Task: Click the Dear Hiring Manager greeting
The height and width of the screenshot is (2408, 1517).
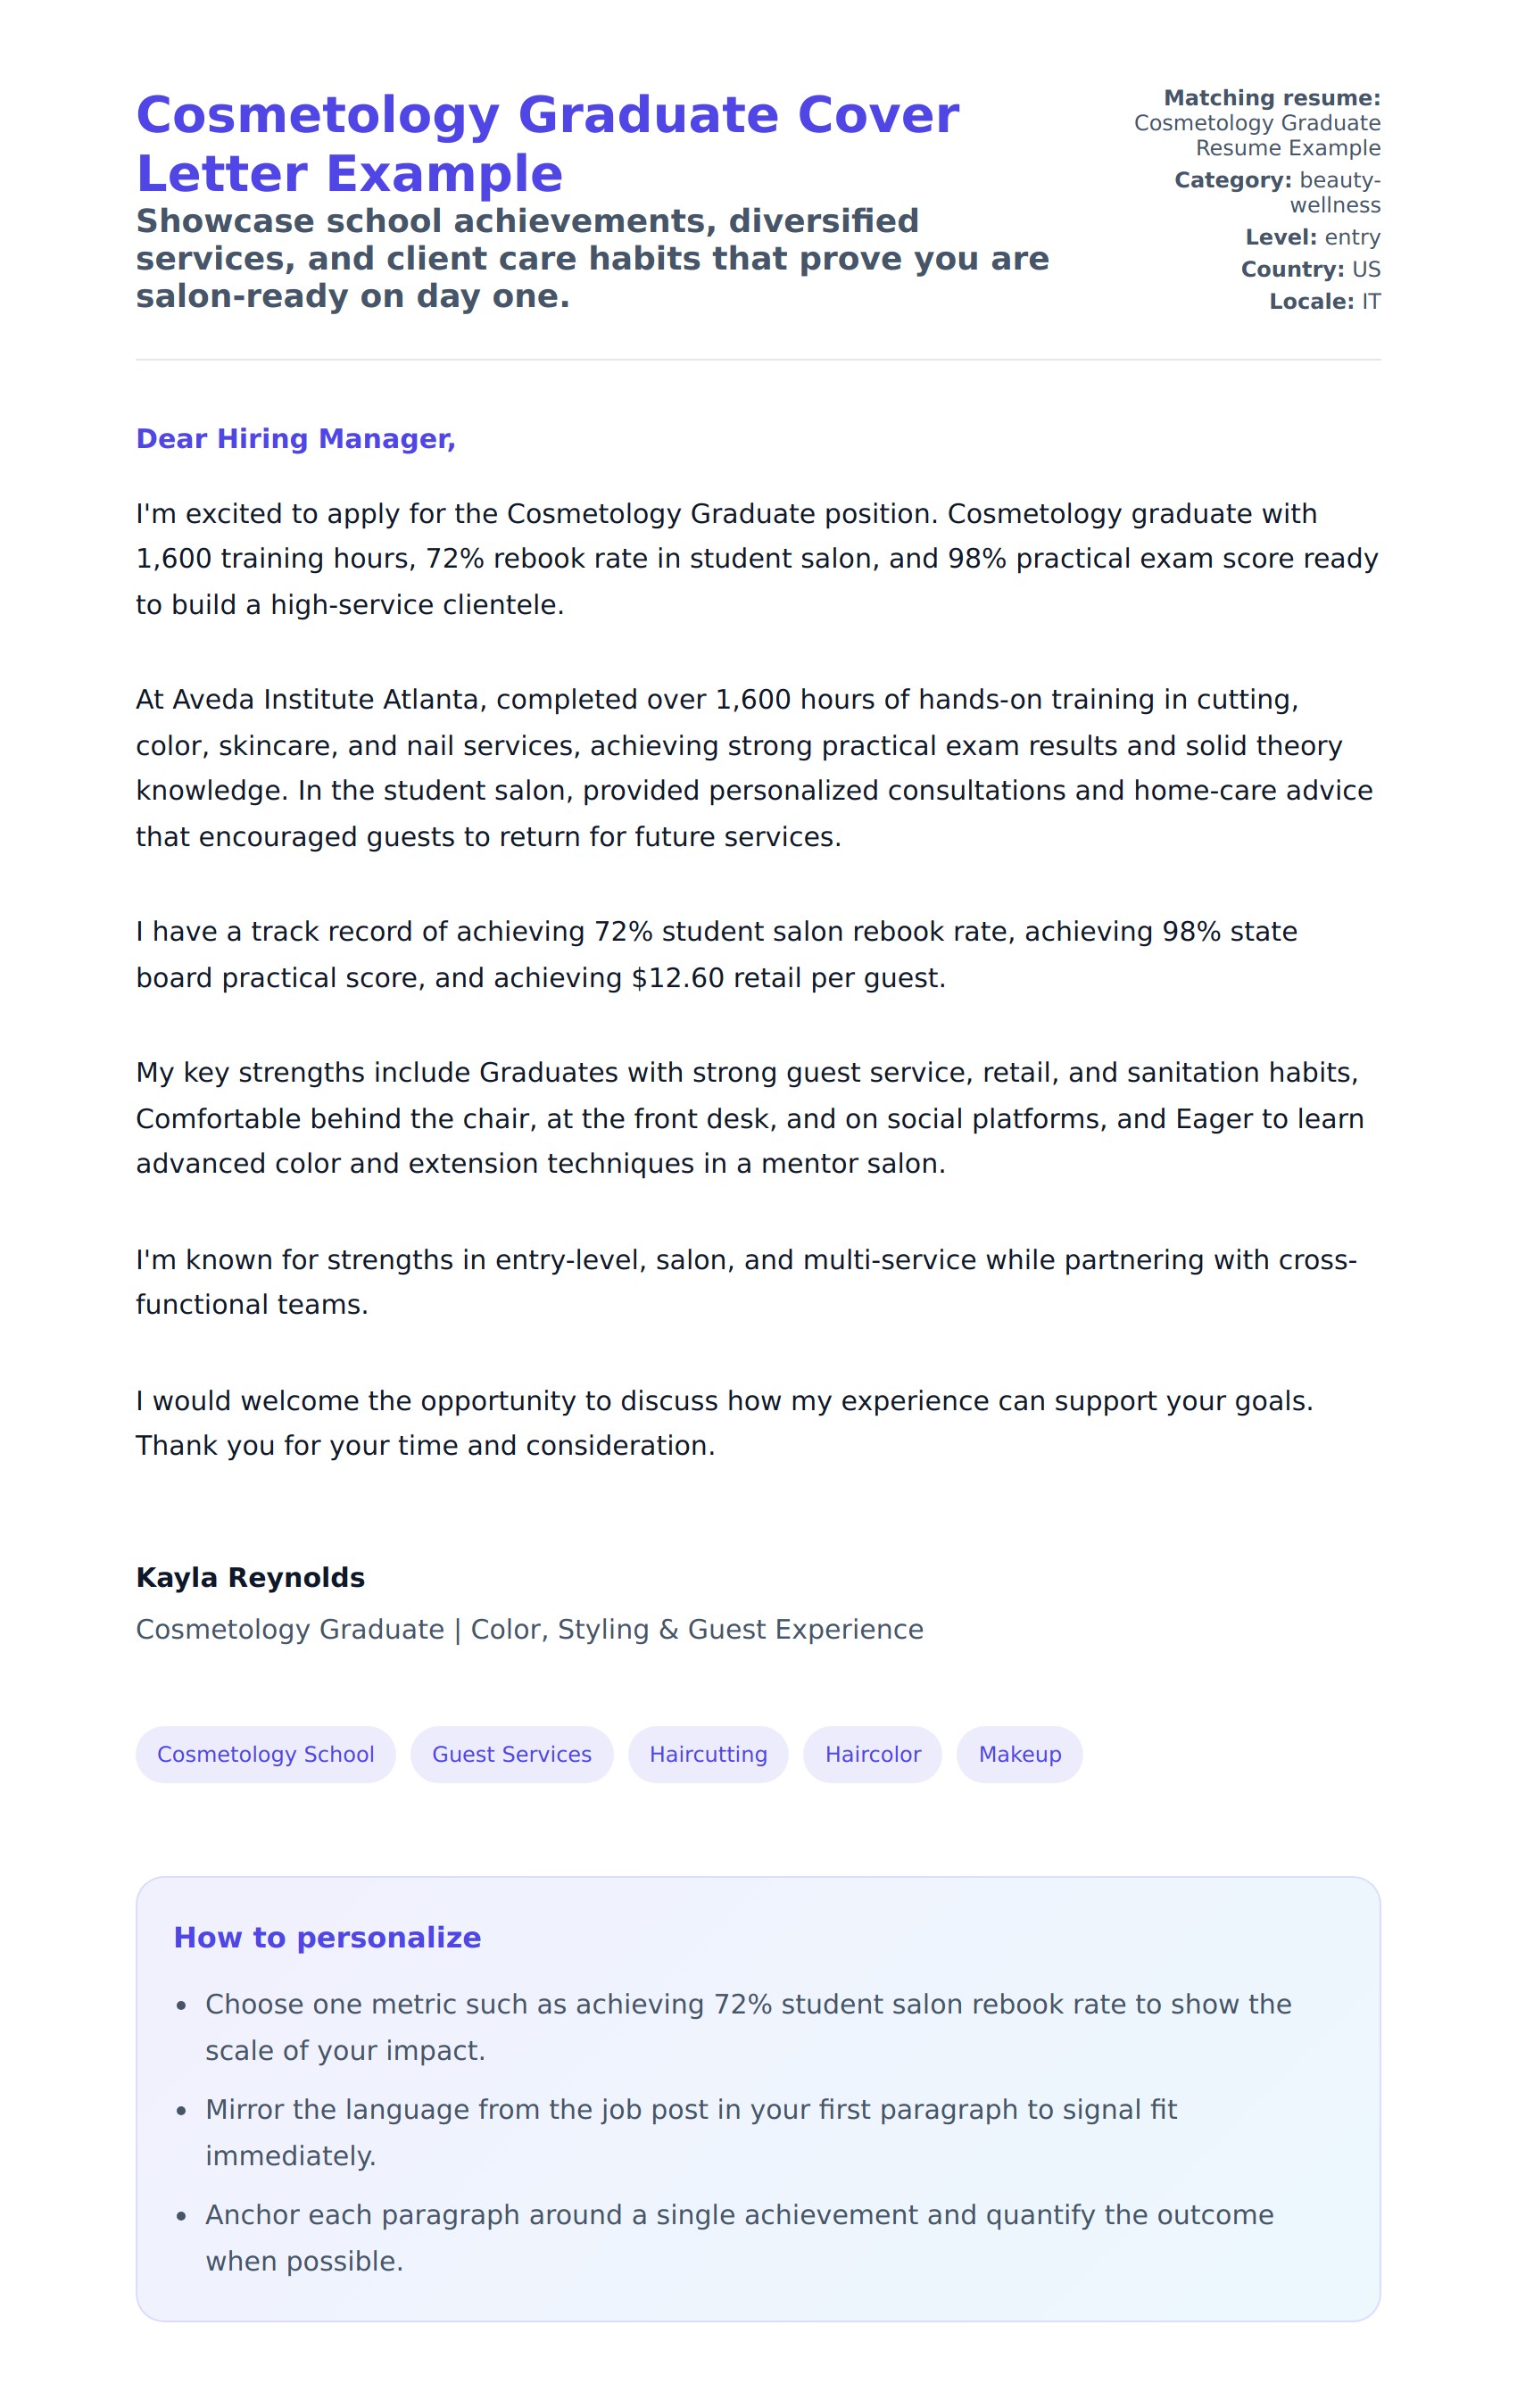Action: 295,439
